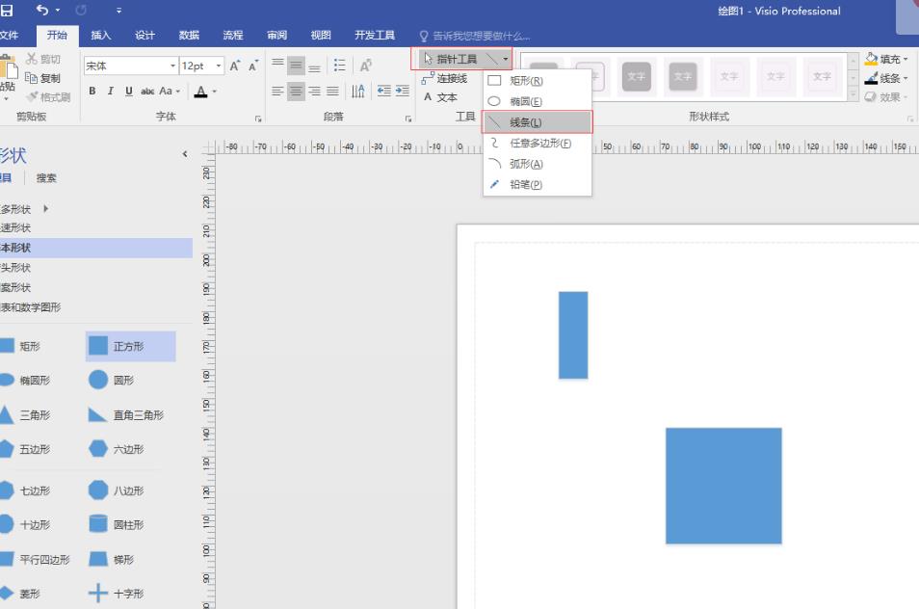The image size is (919, 609).
Task: Choose 矩形(R) from the drawing tool menu
Action: pyautogui.click(x=526, y=81)
